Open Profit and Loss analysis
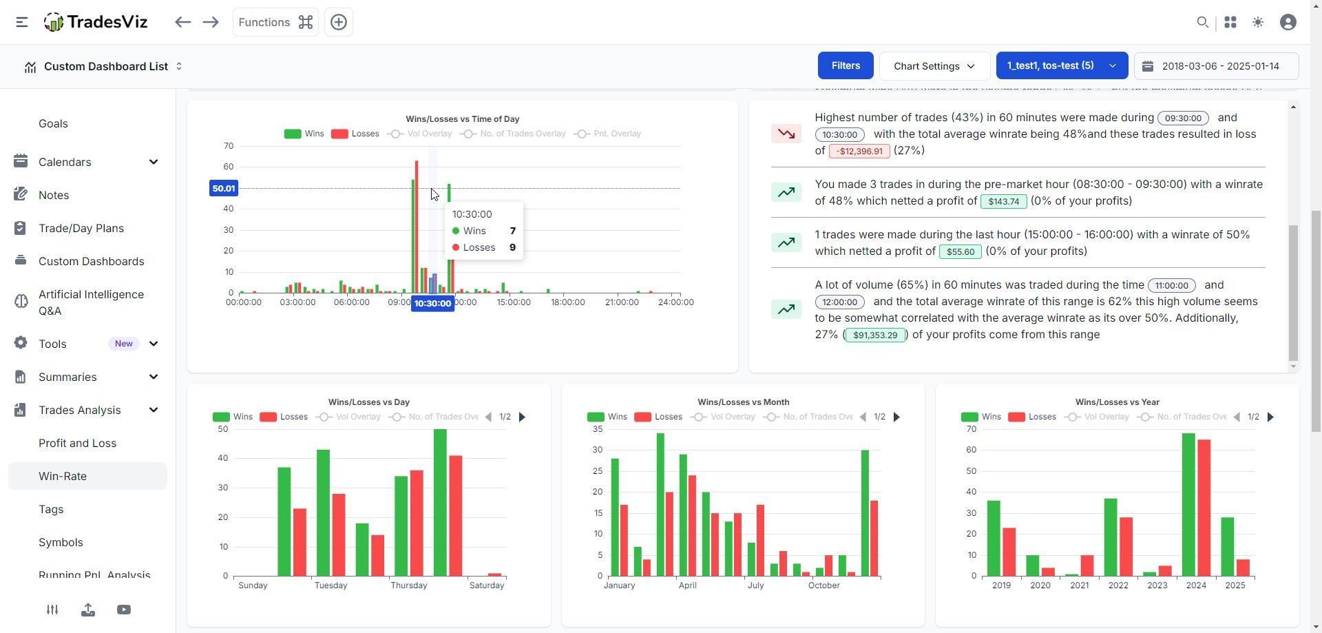The image size is (1322, 633). pyautogui.click(x=77, y=443)
